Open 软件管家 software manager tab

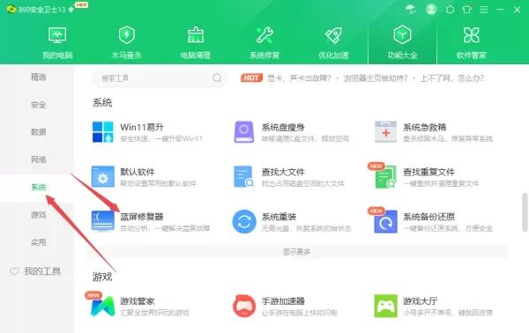pos(472,43)
